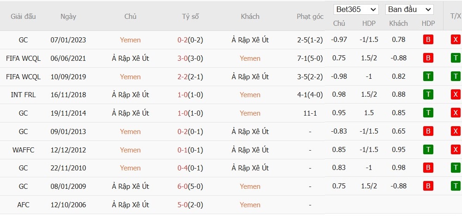Click red B badge in 07/01/2023 row
This screenshot has width=462, height=216.
(x=428, y=40)
